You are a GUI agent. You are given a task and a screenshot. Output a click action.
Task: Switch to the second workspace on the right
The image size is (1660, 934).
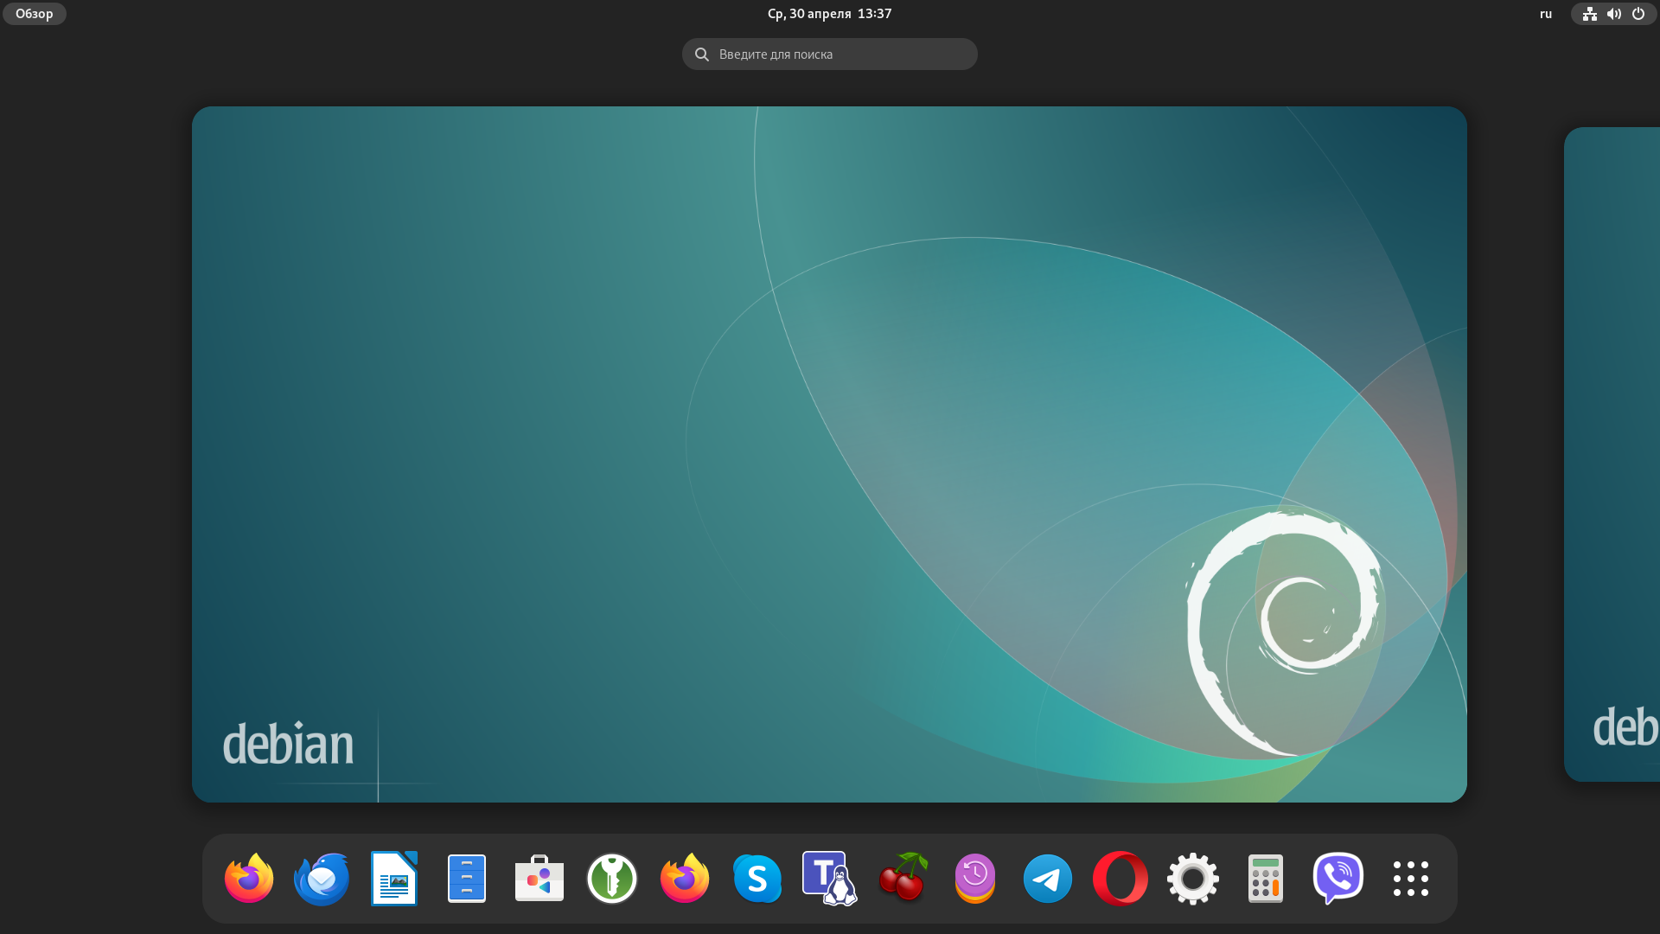coord(1612,454)
